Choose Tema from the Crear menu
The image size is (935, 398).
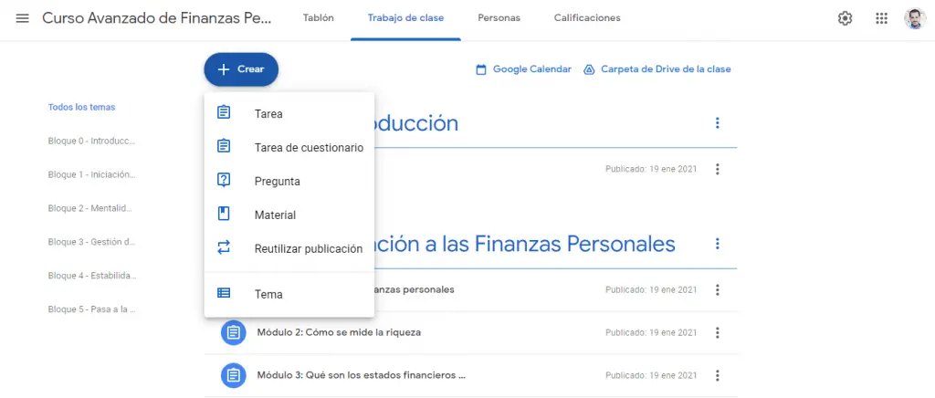coord(289,294)
